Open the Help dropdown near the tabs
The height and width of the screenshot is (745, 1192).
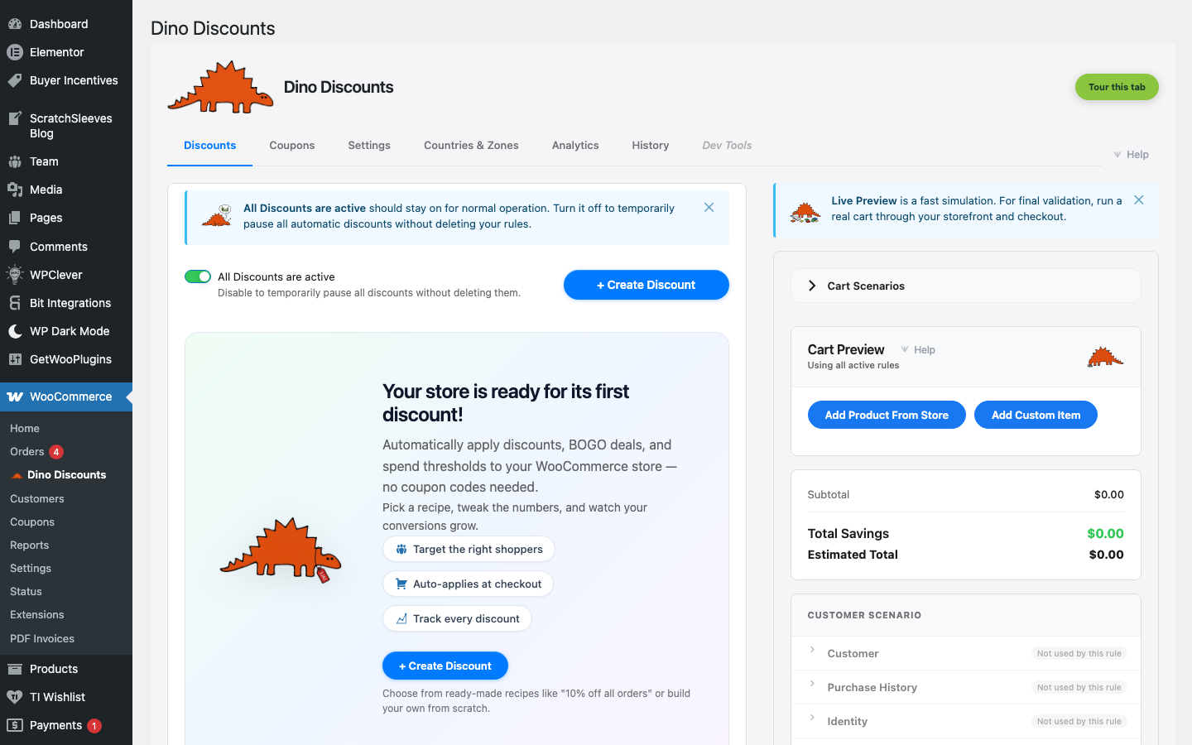(x=1131, y=155)
